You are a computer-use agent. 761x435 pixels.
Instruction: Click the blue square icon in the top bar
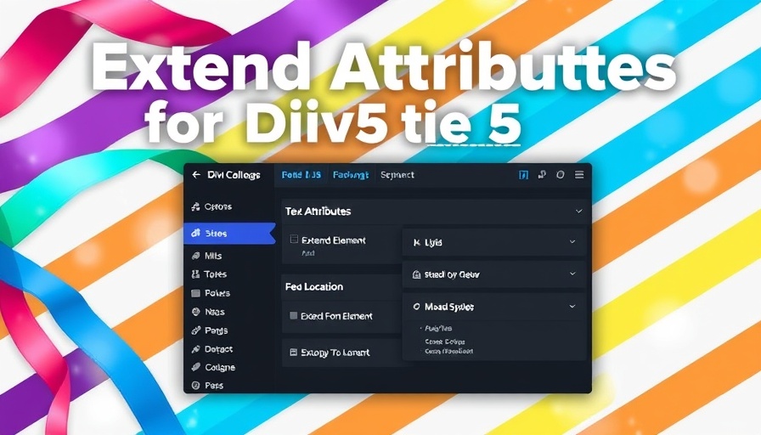pyautogui.click(x=523, y=175)
